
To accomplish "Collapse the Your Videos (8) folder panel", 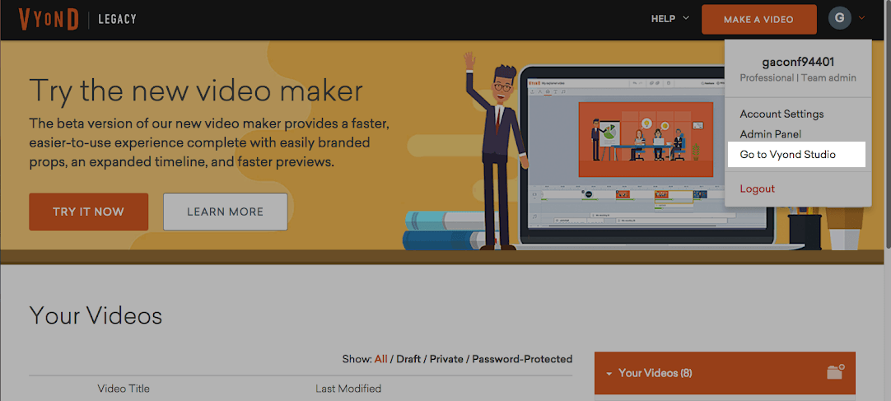I will (609, 374).
